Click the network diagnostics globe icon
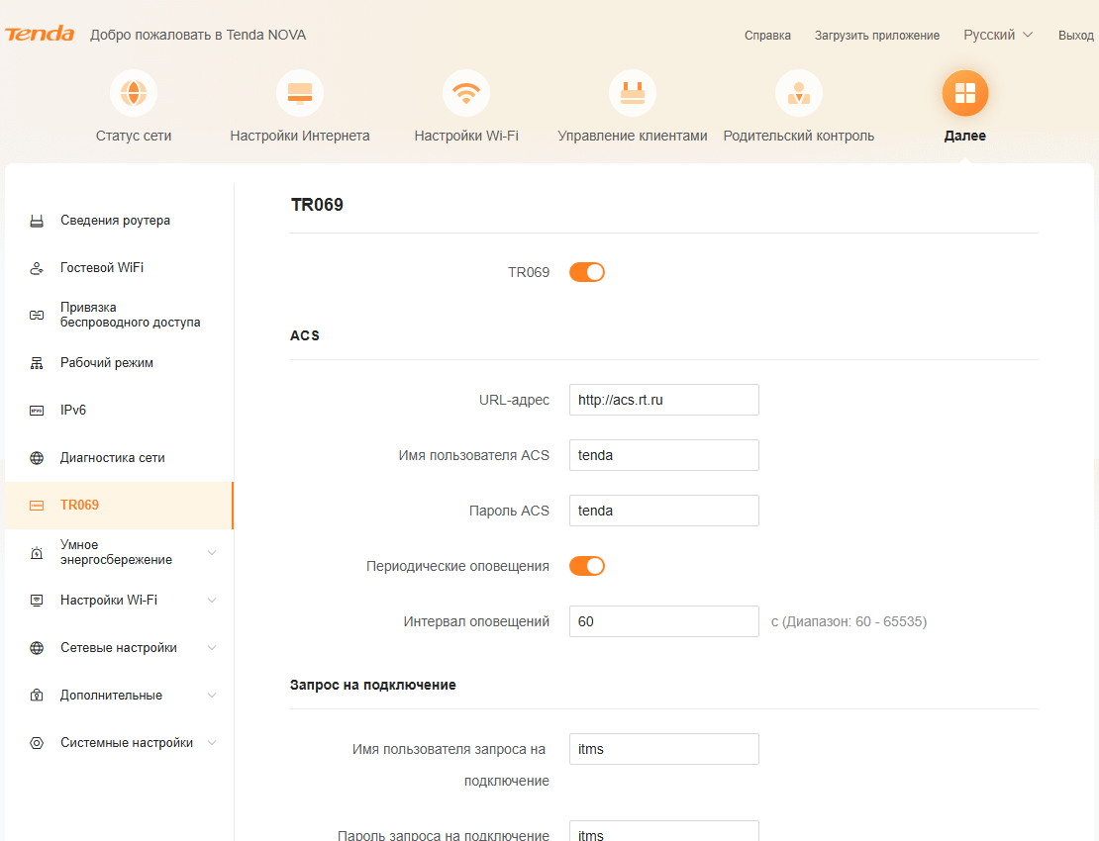The image size is (1099, 841). coord(37,458)
